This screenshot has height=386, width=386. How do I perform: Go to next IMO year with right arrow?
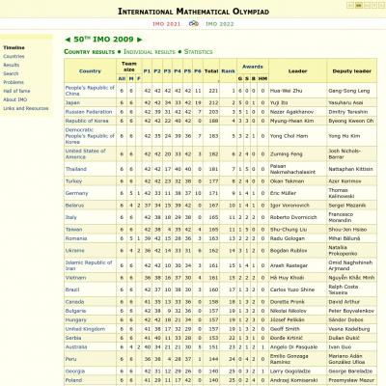(140, 40)
